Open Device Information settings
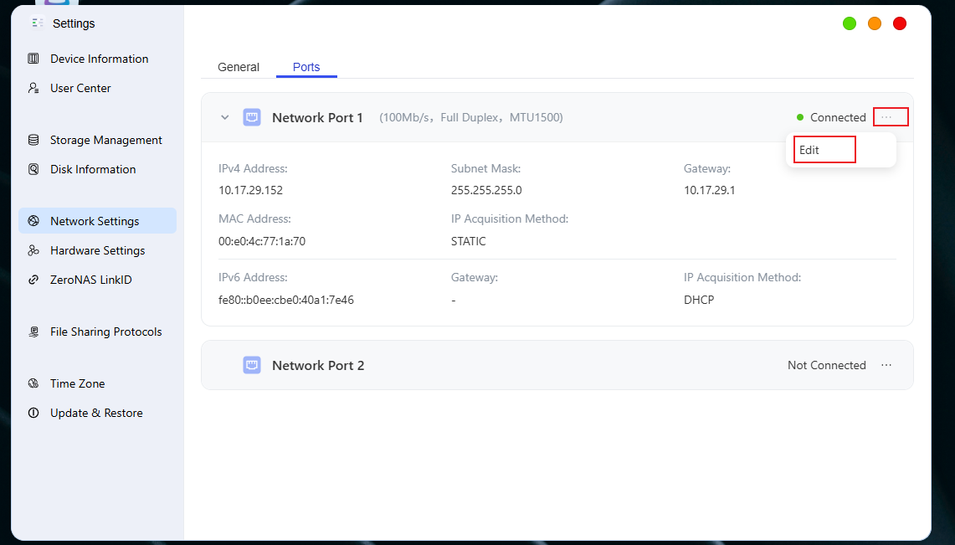 (97, 59)
